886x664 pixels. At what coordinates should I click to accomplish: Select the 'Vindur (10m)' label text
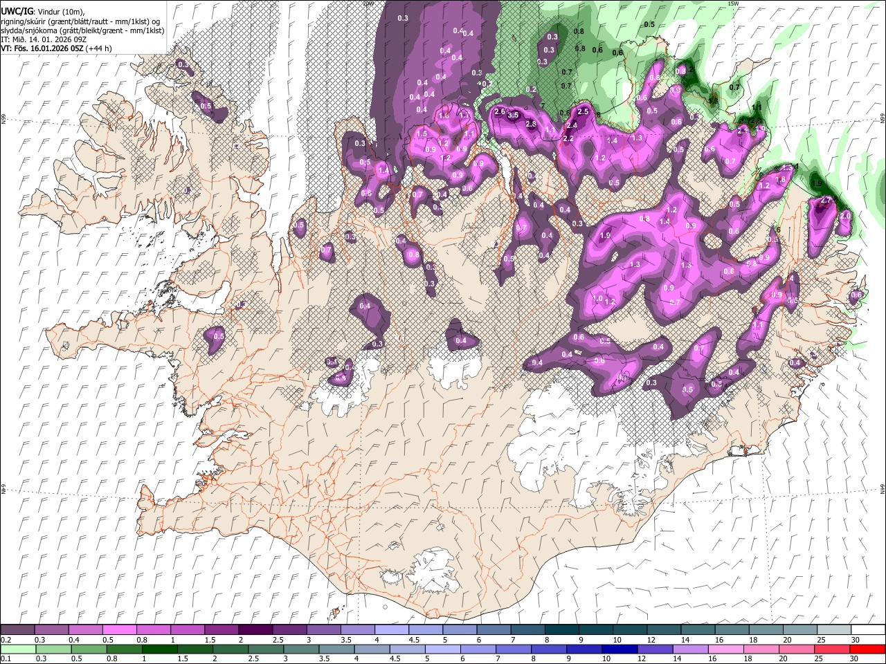coord(60,11)
